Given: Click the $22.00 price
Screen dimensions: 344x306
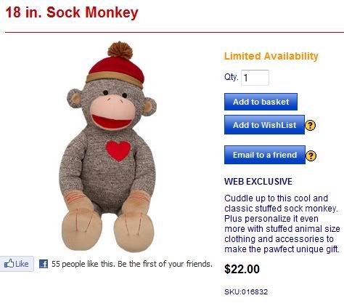Looking at the screenshot, I should (242, 269).
